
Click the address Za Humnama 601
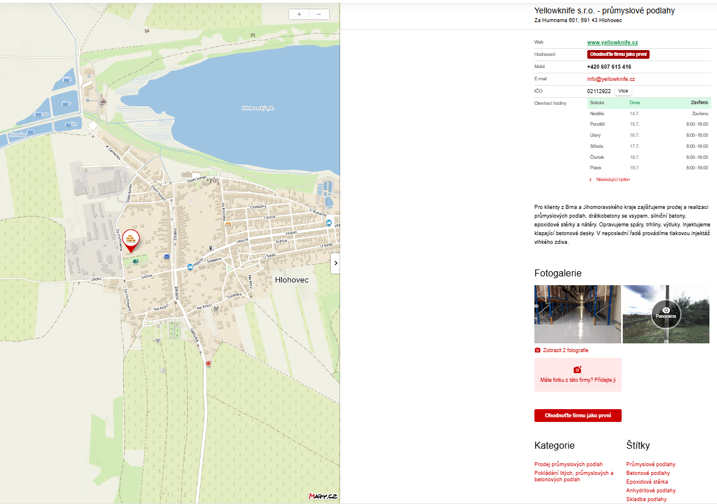(x=578, y=21)
